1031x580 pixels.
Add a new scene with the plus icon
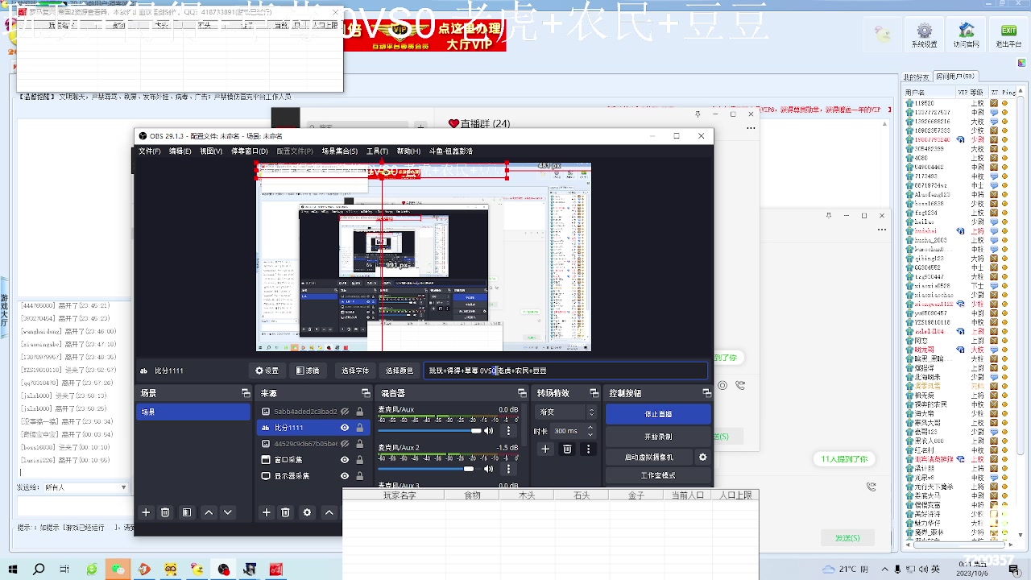146,512
